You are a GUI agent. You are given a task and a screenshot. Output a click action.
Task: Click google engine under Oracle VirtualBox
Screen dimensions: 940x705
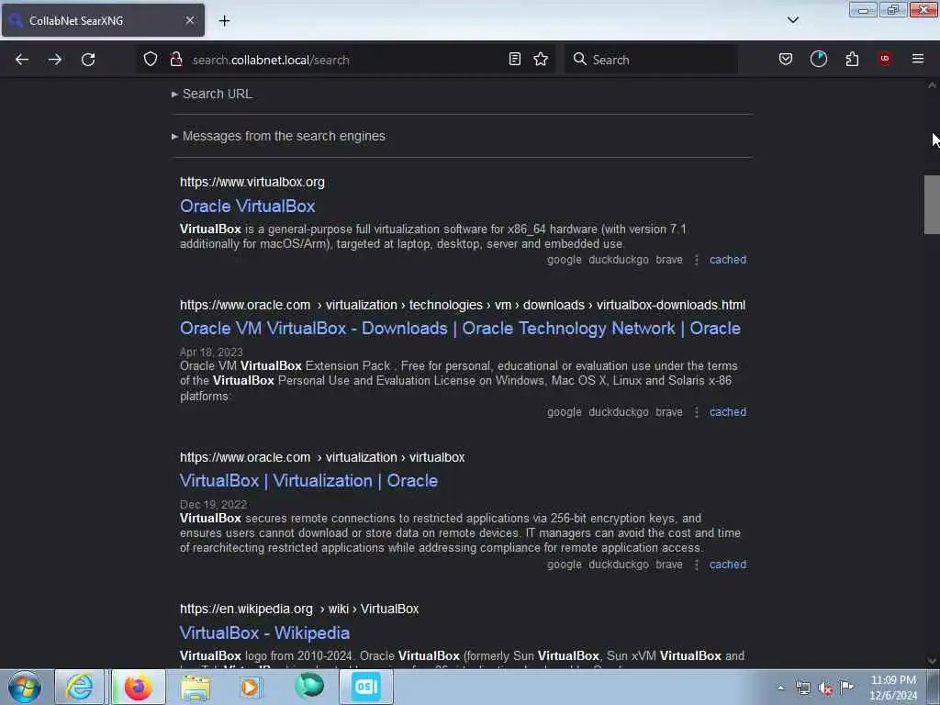(x=565, y=260)
